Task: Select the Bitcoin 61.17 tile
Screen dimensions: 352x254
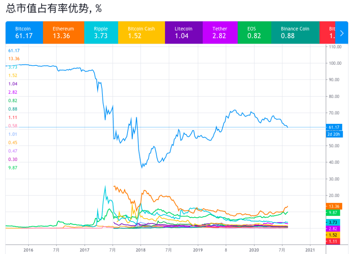Action: click(24, 33)
